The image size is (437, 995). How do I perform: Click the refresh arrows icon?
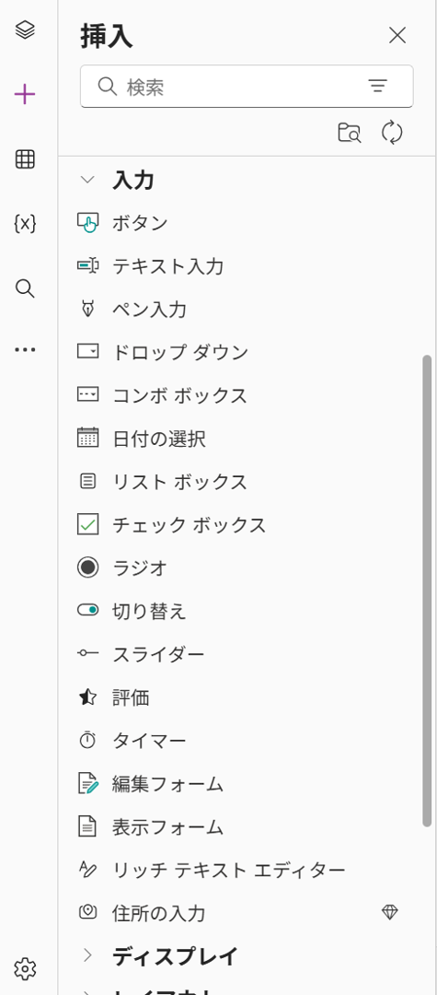[392, 134]
